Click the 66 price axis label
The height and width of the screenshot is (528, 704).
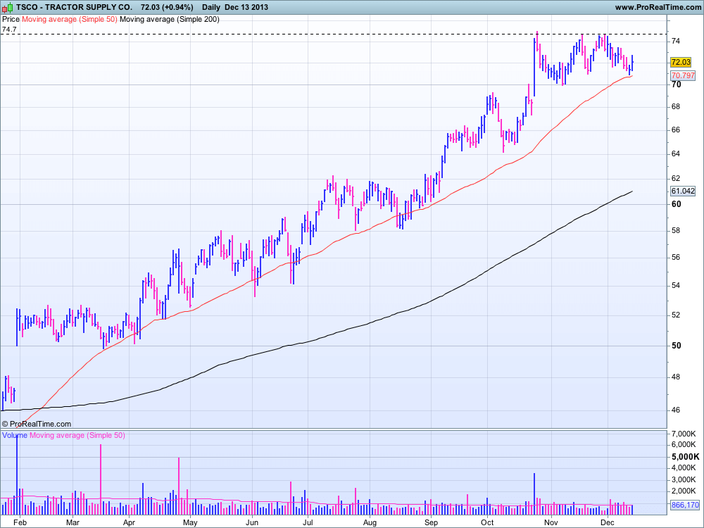coord(676,130)
